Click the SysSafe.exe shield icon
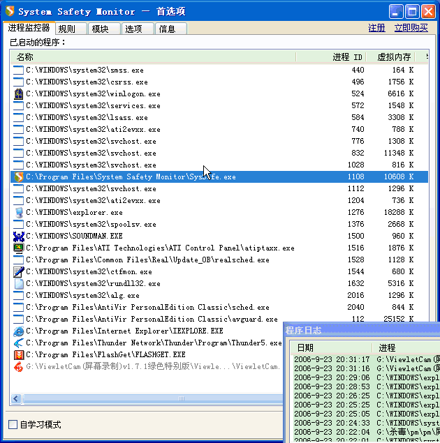Viewport: 440px width, 443px height. pos(18,177)
